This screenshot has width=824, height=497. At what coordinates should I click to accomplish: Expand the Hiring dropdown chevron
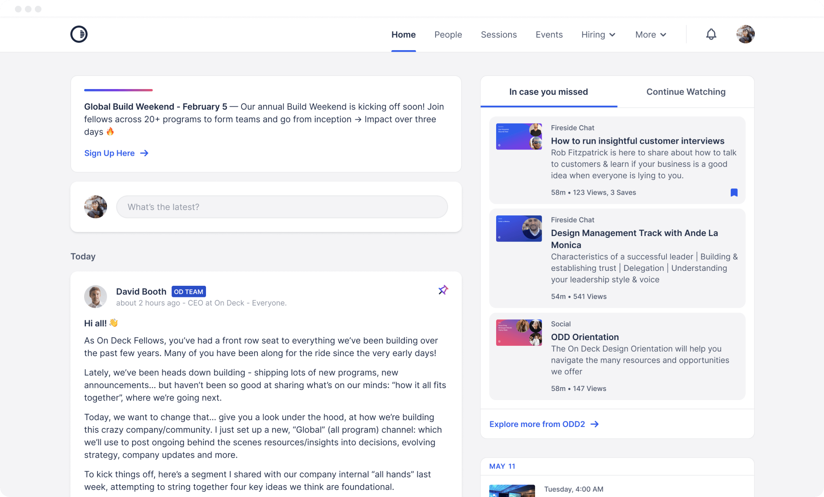pos(613,35)
